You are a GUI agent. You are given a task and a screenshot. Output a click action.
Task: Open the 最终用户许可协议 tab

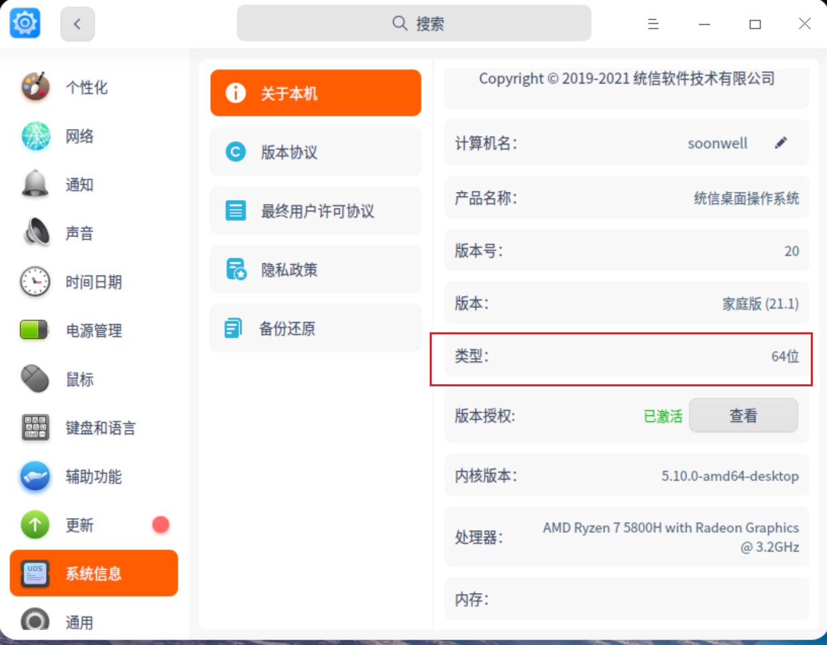(316, 211)
